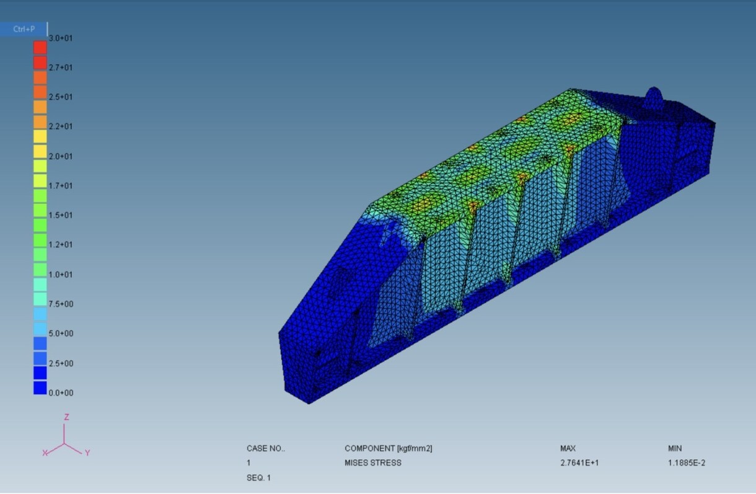Click the 0.0+00 legend value
Screen dimensions: 756x494
[x=61, y=393]
